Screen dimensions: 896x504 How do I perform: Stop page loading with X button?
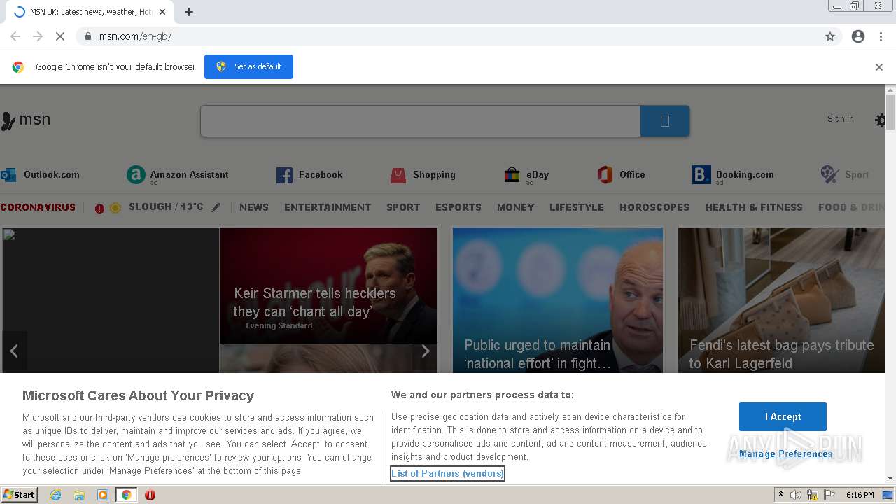(60, 36)
